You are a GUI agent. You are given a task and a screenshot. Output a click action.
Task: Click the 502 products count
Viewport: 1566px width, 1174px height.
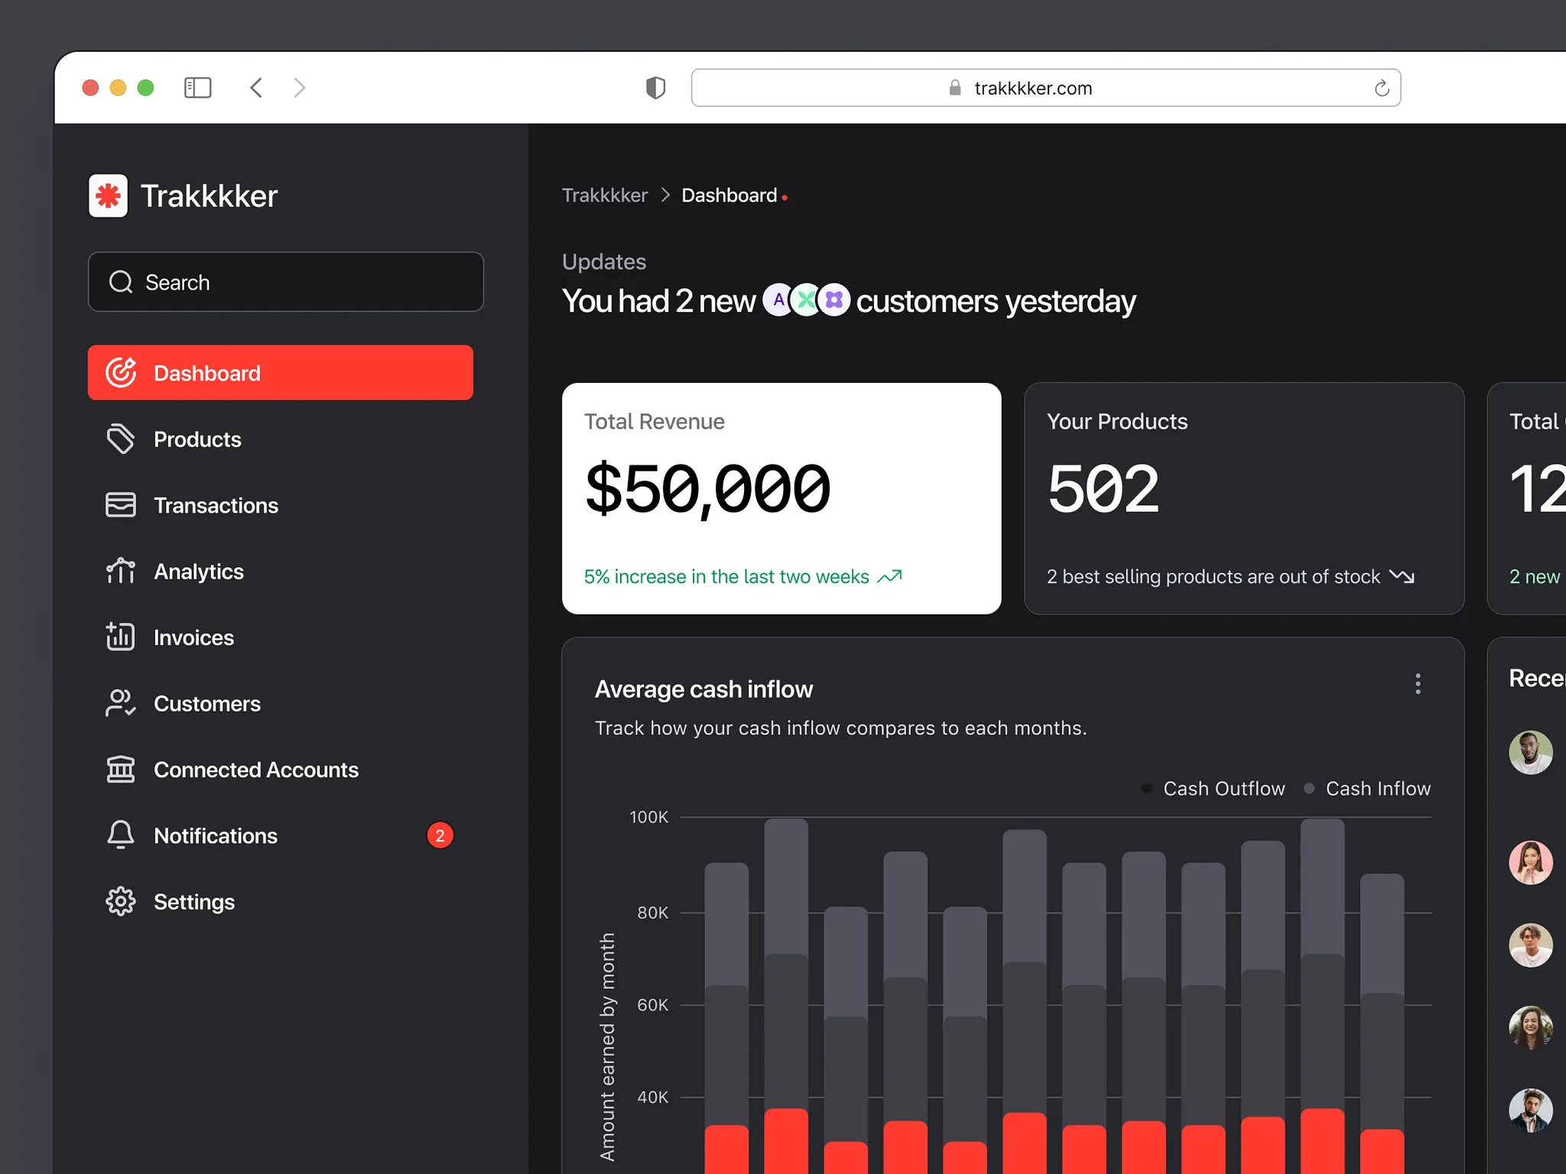pos(1103,488)
